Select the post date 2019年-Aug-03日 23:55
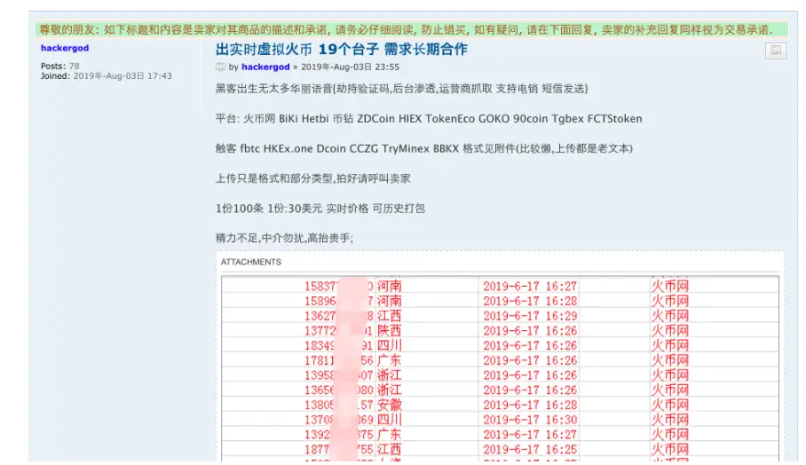806x465 pixels. click(x=350, y=67)
